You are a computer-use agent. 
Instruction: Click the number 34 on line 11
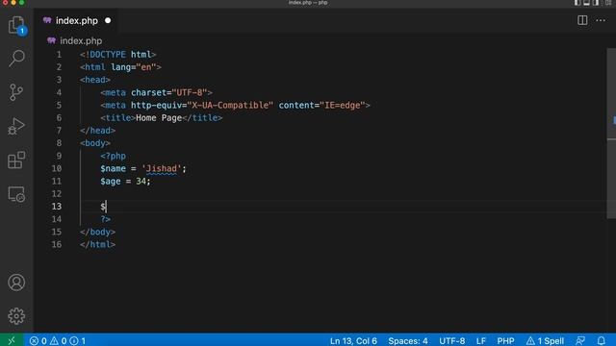141,182
